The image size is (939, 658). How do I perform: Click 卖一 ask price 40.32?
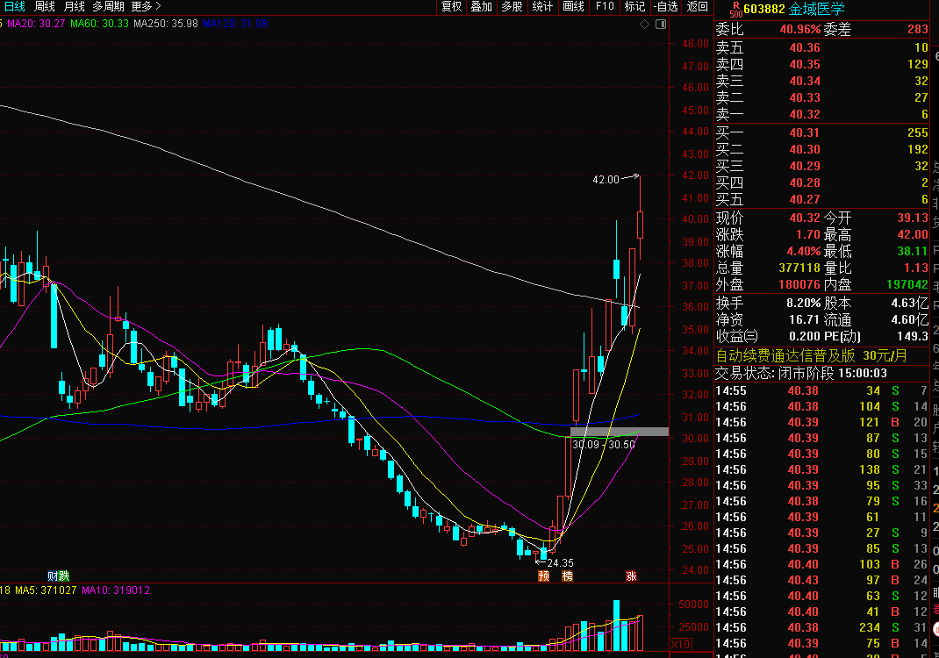(x=804, y=114)
